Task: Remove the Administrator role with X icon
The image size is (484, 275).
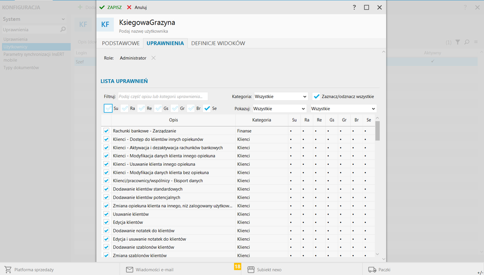Action: click(x=153, y=58)
